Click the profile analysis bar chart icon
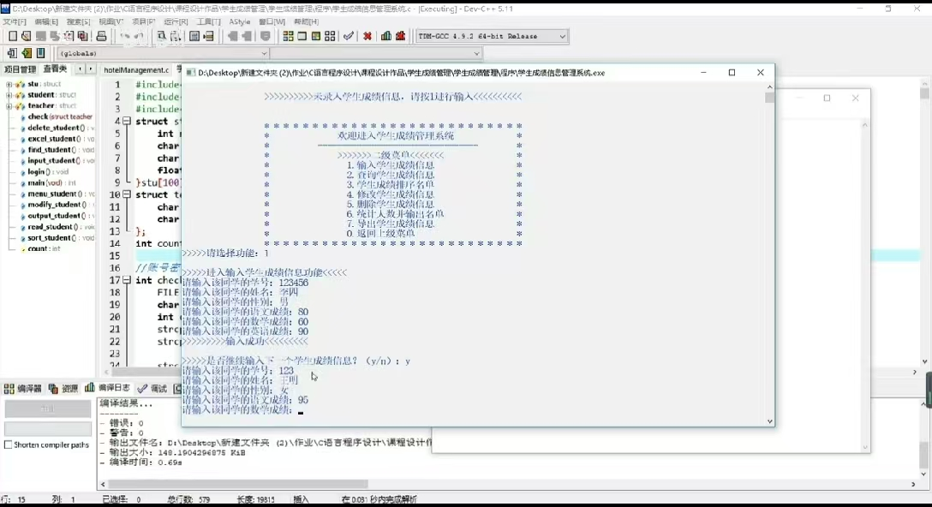 click(386, 36)
